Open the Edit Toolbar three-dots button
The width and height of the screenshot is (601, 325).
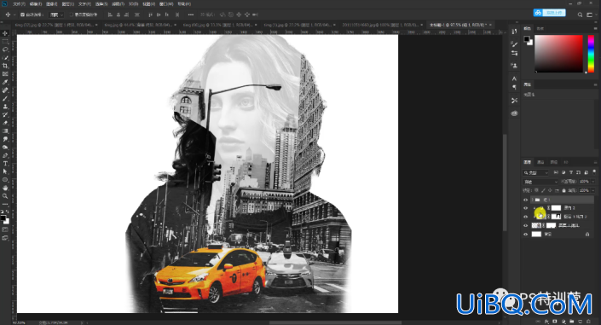point(5,204)
